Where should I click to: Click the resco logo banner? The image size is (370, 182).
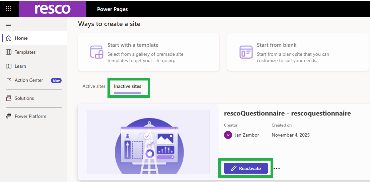[53, 9]
